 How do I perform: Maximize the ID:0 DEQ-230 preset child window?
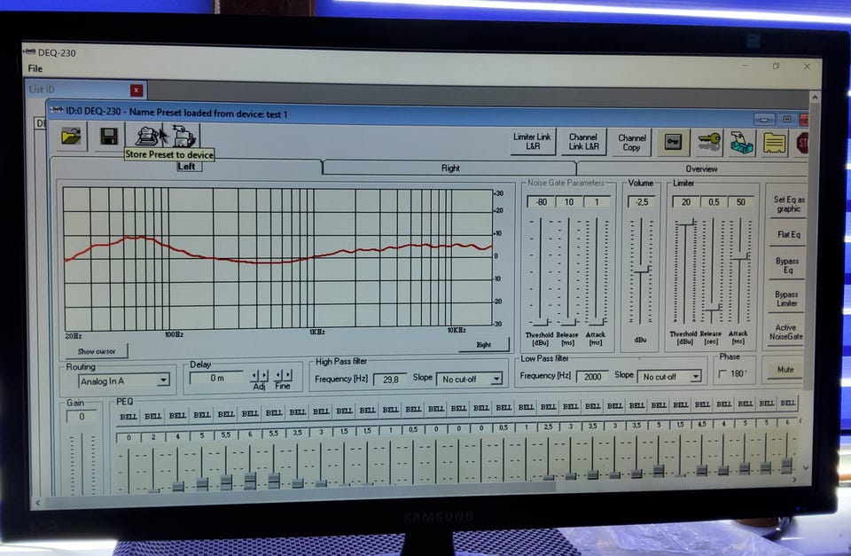tap(786, 120)
